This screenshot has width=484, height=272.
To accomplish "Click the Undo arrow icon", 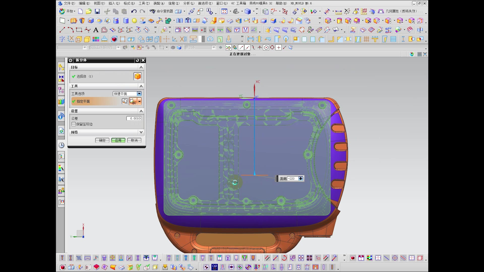I will 134,11.
